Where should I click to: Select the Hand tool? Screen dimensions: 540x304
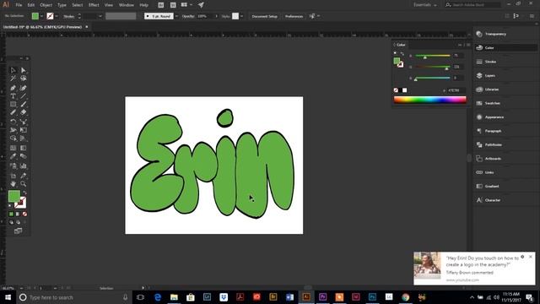click(x=13, y=184)
